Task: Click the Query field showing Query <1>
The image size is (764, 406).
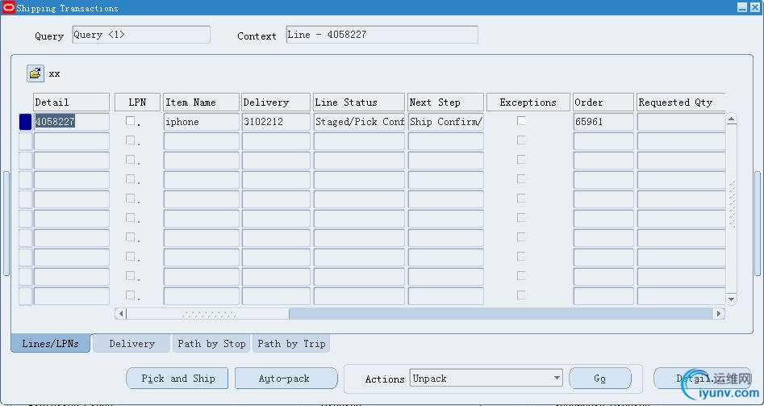Action: coord(141,35)
